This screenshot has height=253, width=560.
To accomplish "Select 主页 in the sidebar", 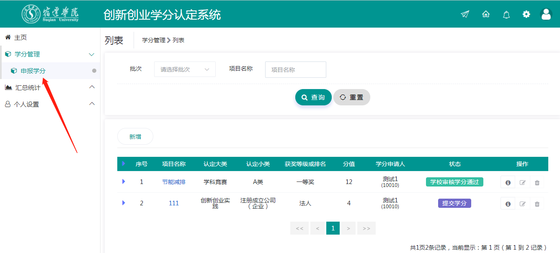I will pyautogui.click(x=21, y=38).
